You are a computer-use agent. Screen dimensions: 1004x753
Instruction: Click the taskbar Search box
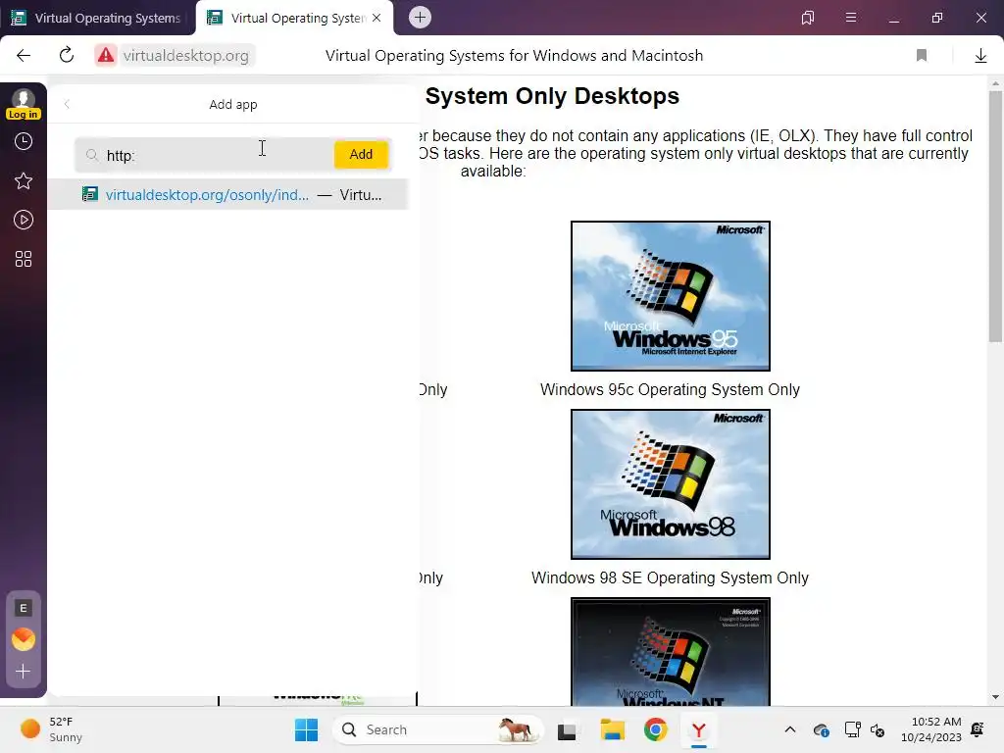438,729
